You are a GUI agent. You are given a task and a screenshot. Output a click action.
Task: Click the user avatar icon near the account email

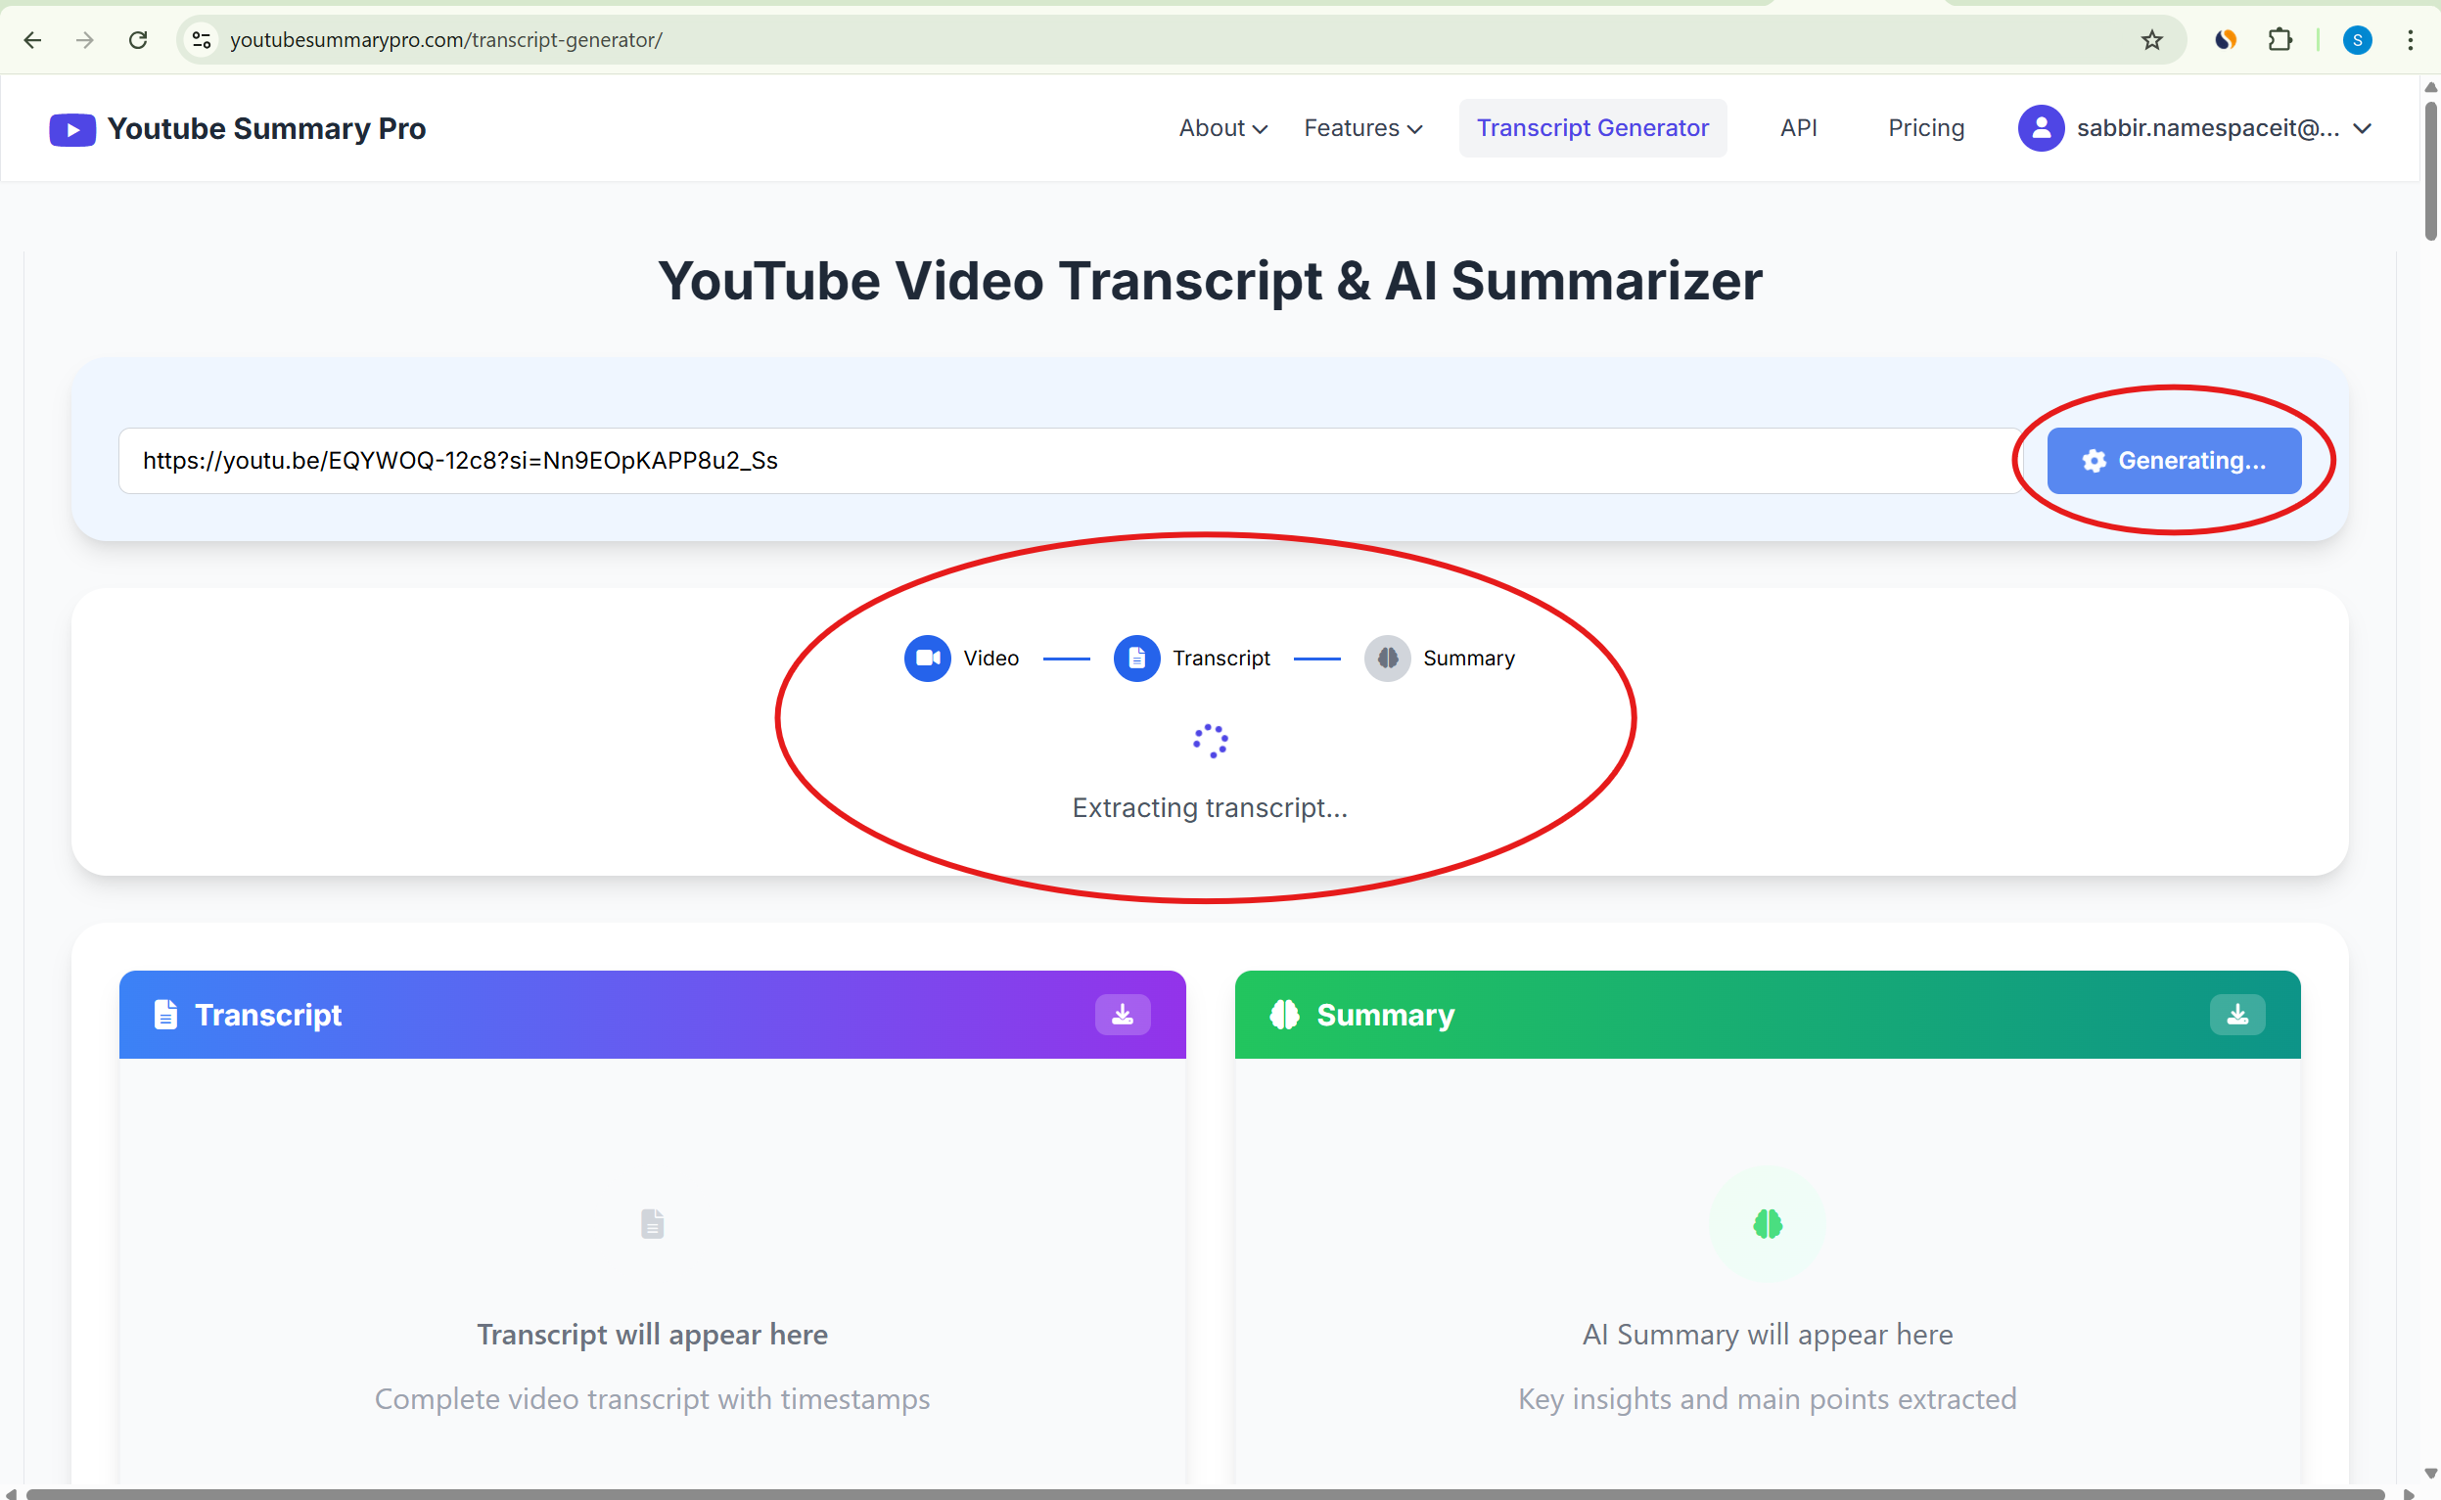(x=2040, y=128)
